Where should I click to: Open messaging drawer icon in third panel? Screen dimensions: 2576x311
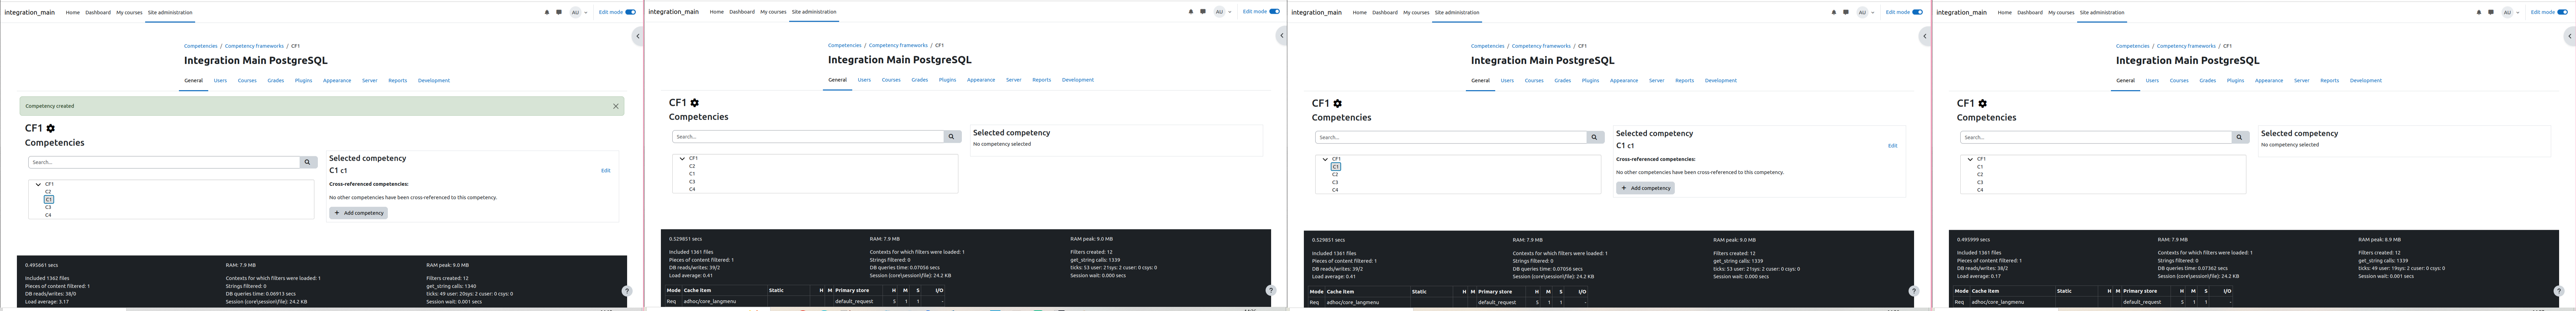coord(1846,12)
